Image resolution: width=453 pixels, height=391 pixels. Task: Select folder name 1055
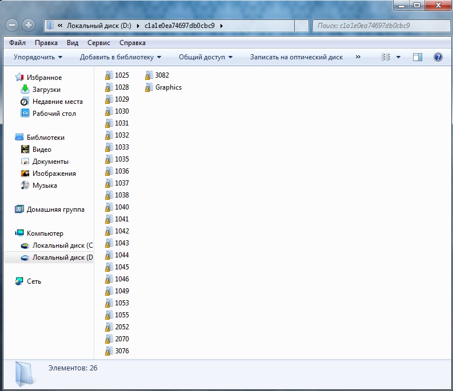coord(122,315)
